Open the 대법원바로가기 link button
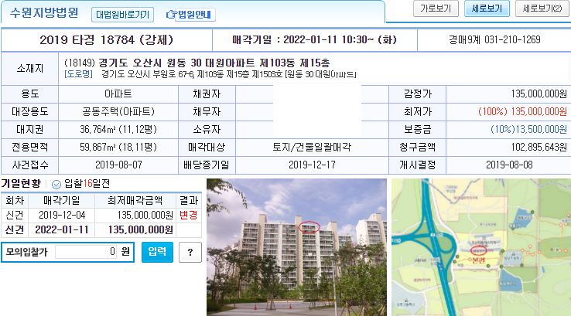 [x=122, y=15]
